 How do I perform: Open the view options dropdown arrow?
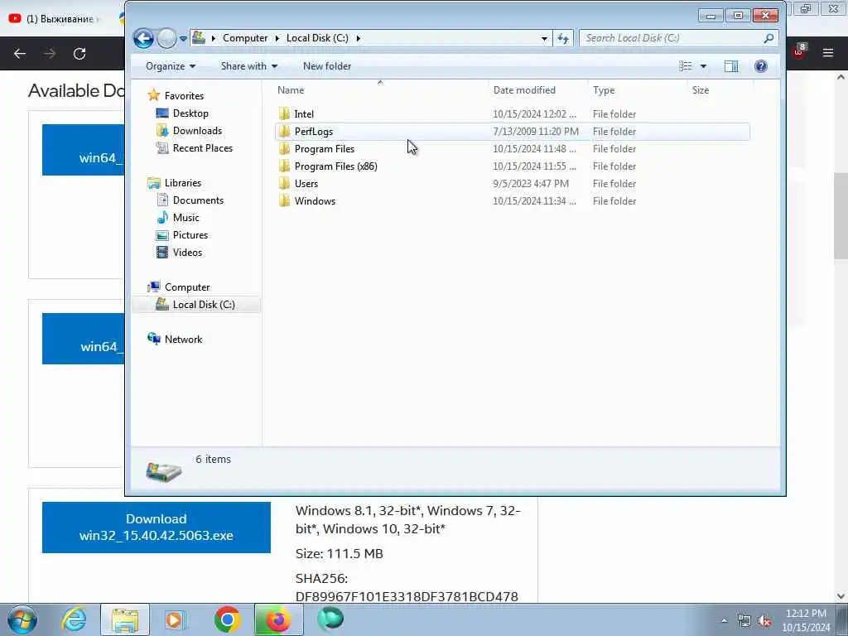(703, 66)
